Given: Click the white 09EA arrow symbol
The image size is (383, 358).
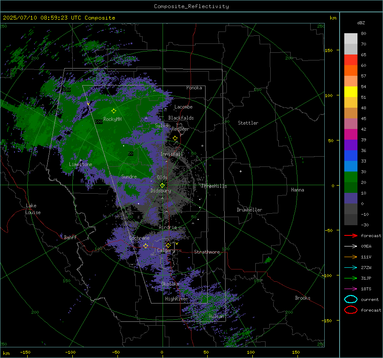Looking at the screenshot, I should click(351, 246).
